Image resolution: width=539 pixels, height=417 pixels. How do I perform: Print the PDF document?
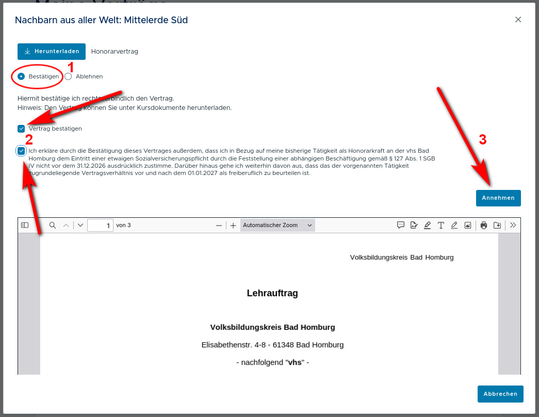click(484, 226)
